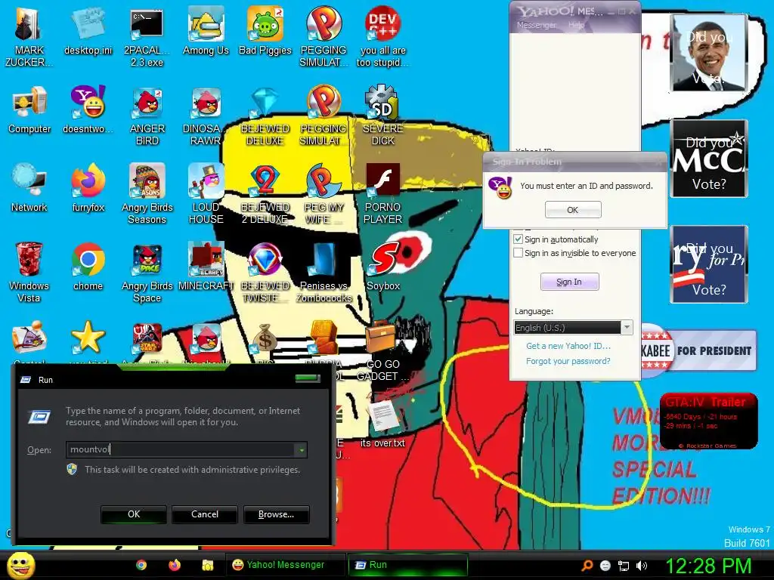Switch to the Run taskbar button

407,565
